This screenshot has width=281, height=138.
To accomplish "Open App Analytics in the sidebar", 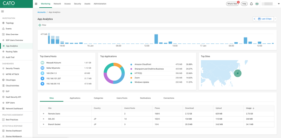I will click(16, 46).
